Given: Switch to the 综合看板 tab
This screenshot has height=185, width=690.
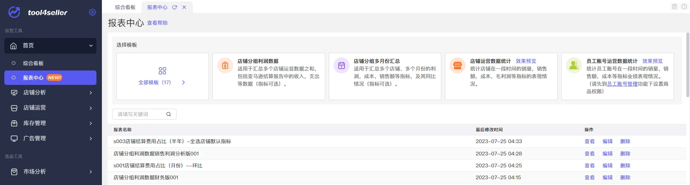Looking at the screenshot, I should pos(125,7).
